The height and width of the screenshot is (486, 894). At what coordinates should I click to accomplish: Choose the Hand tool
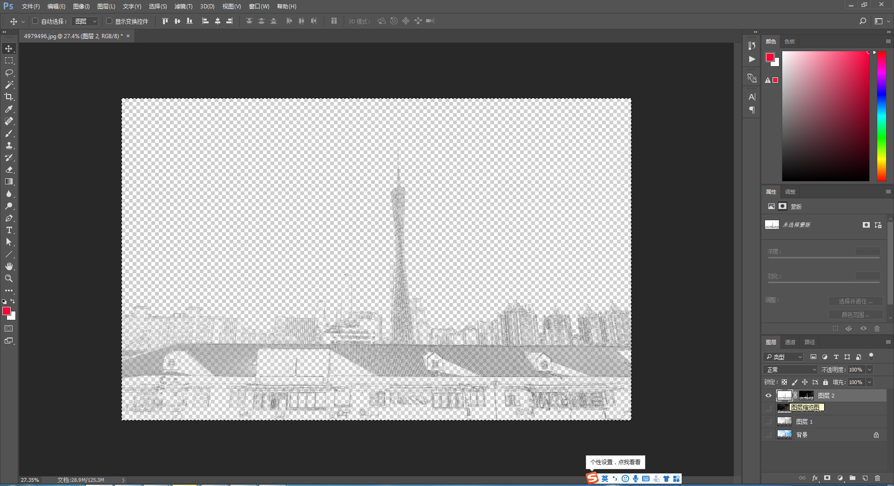pyautogui.click(x=9, y=266)
